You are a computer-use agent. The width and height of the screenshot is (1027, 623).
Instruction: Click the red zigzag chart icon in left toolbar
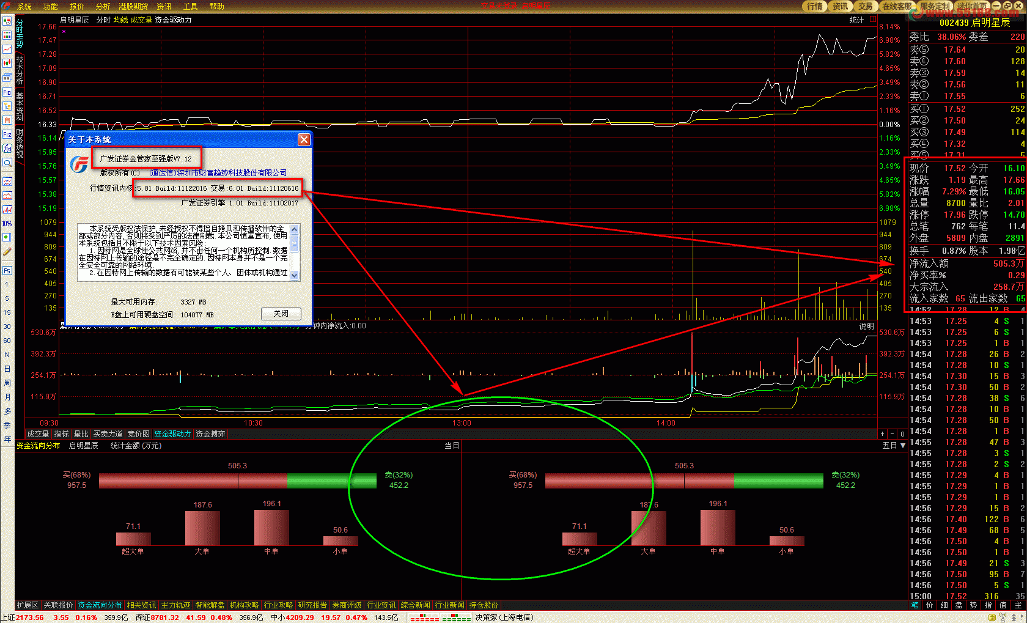point(7,210)
